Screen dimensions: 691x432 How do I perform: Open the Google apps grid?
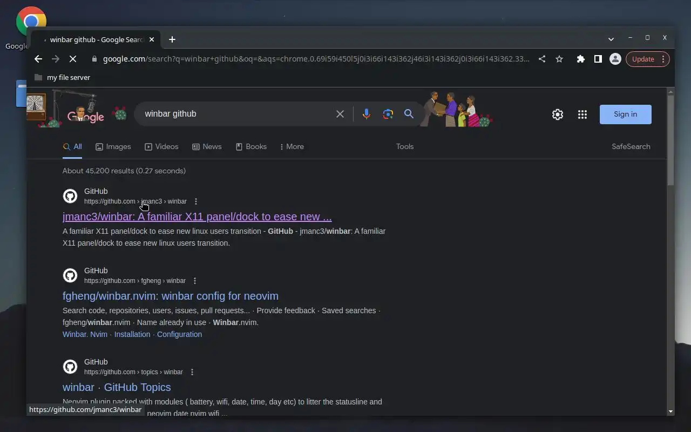[582, 114]
